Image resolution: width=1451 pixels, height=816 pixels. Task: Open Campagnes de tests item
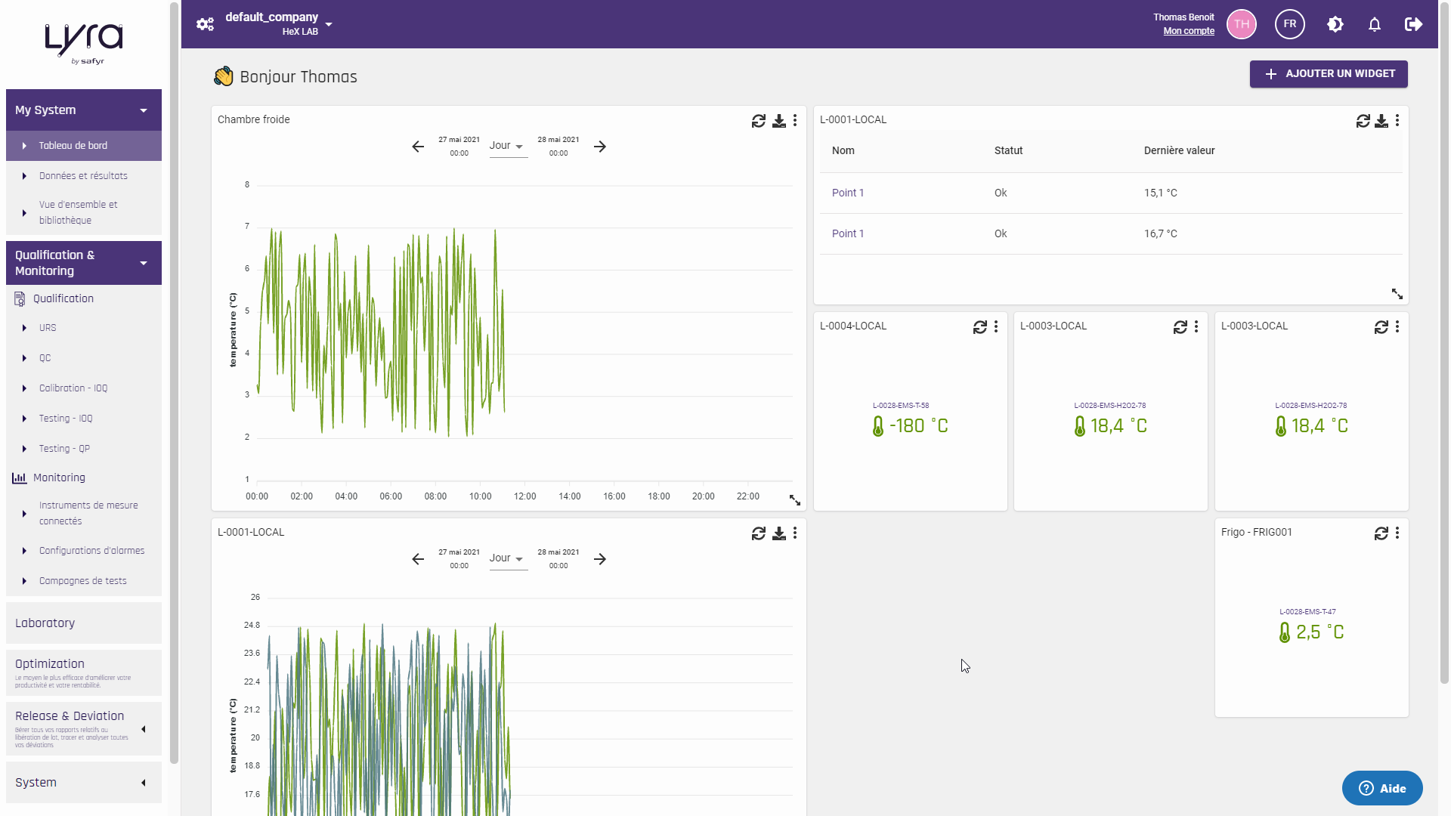pyautogui.click(x=84, y=581)
